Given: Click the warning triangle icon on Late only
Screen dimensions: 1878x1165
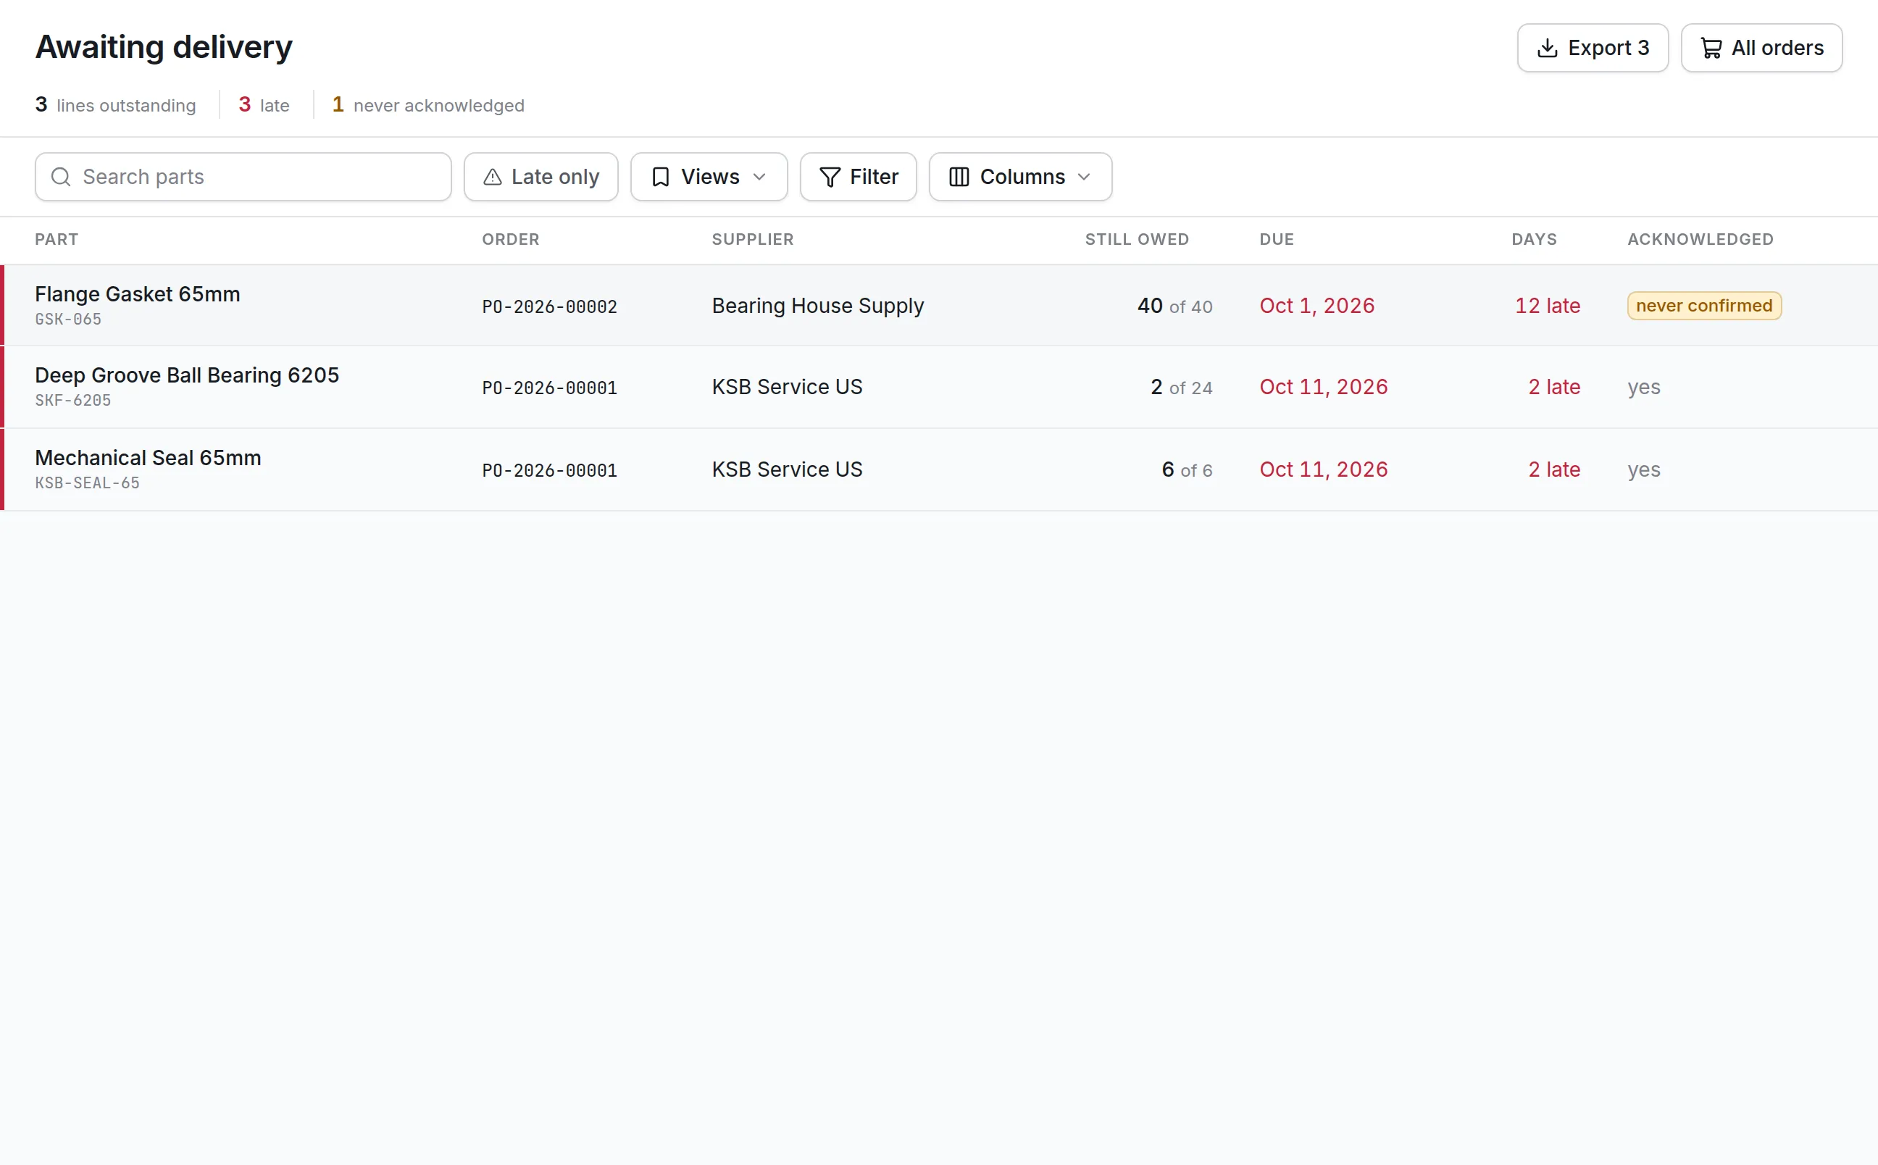Looking at the screenshot, I should pos(492,178).
